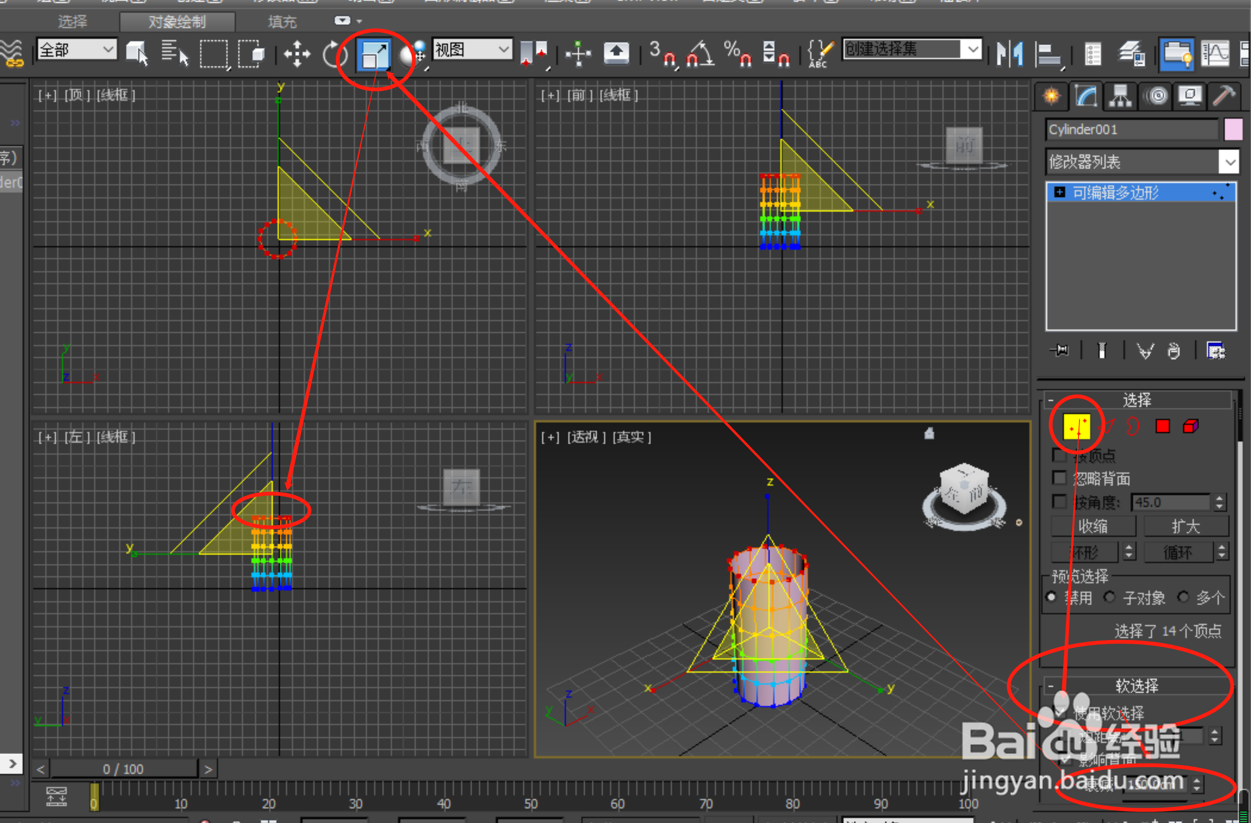Enable the 忽略背面 (Ignore Backfacing) checkbox
Screen dimensions: 1251x823
click(1060, 478)
